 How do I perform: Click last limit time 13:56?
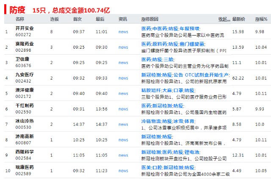[102, 109]
